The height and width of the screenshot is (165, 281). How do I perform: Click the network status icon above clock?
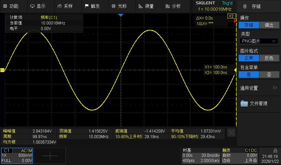[x=275, y=150]
